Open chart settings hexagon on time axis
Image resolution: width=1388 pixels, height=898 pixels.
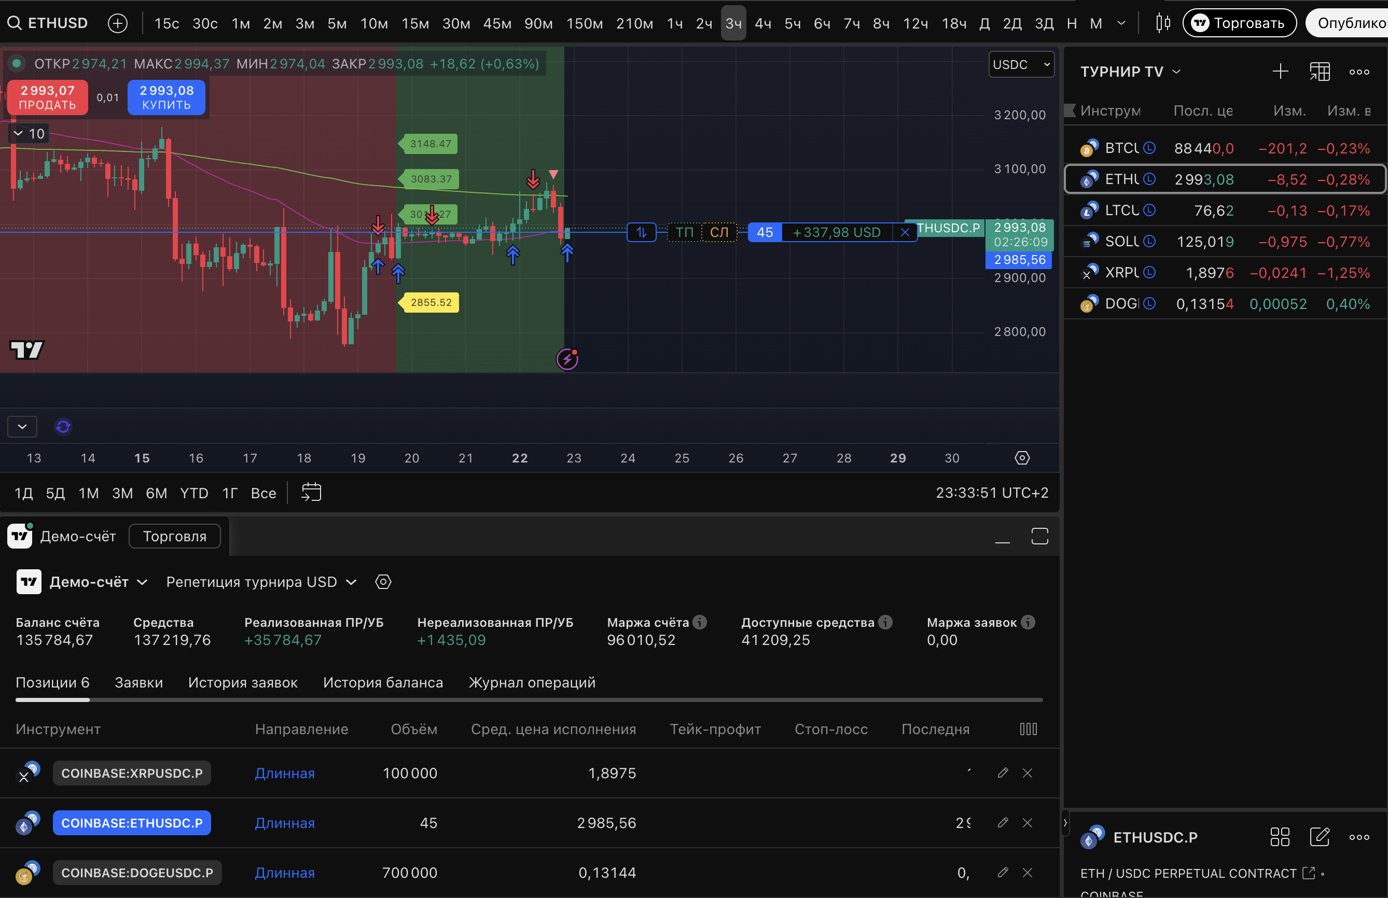[1022, 458]
